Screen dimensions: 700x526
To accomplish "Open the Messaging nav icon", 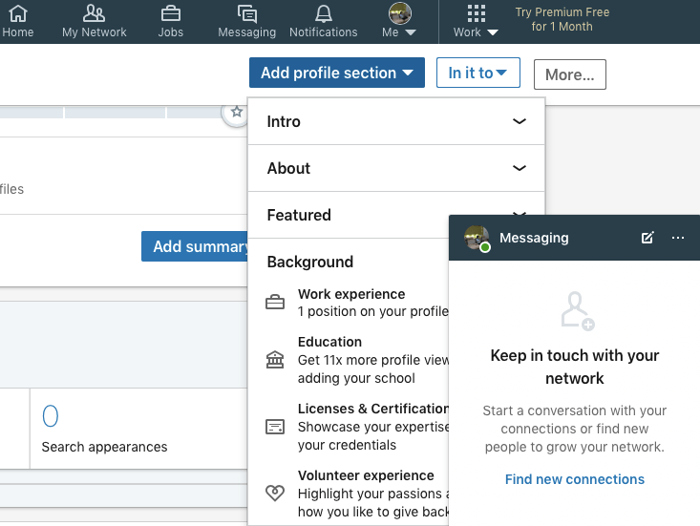I will [247, 13].
